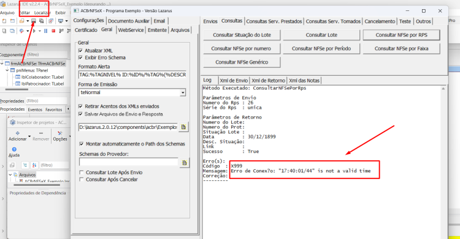Toggle Salvar Arquivos de Envio e Resposta checkbox
This screenshot has width=460, height=239.
click(x=80, y=114)
